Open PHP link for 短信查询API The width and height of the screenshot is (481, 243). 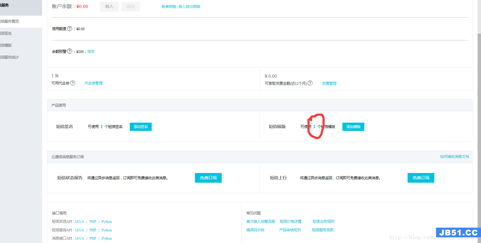[x=93, y=230]
